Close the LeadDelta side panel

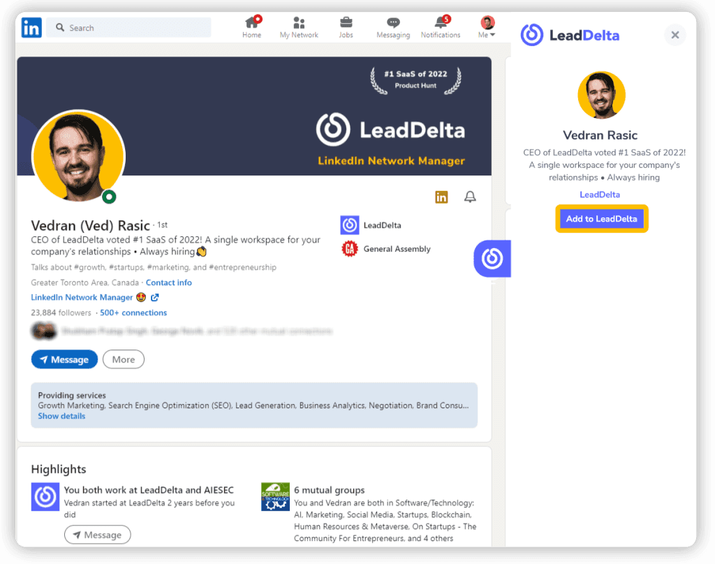coord(675,35)
